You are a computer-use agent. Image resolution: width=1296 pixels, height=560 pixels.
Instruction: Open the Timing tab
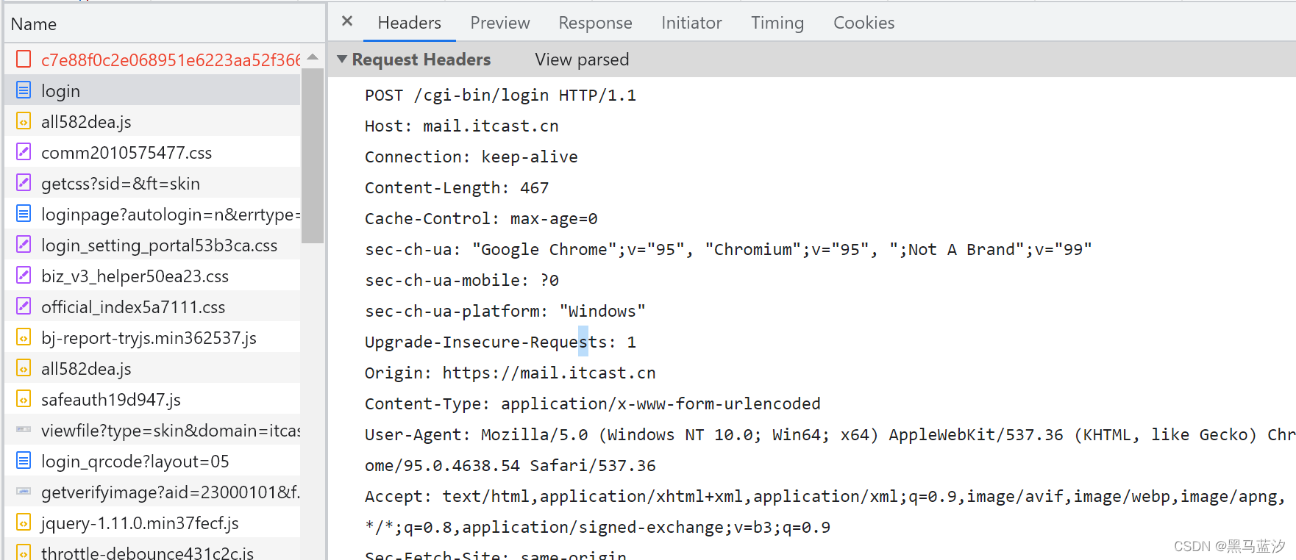click(x=777, y=23)
